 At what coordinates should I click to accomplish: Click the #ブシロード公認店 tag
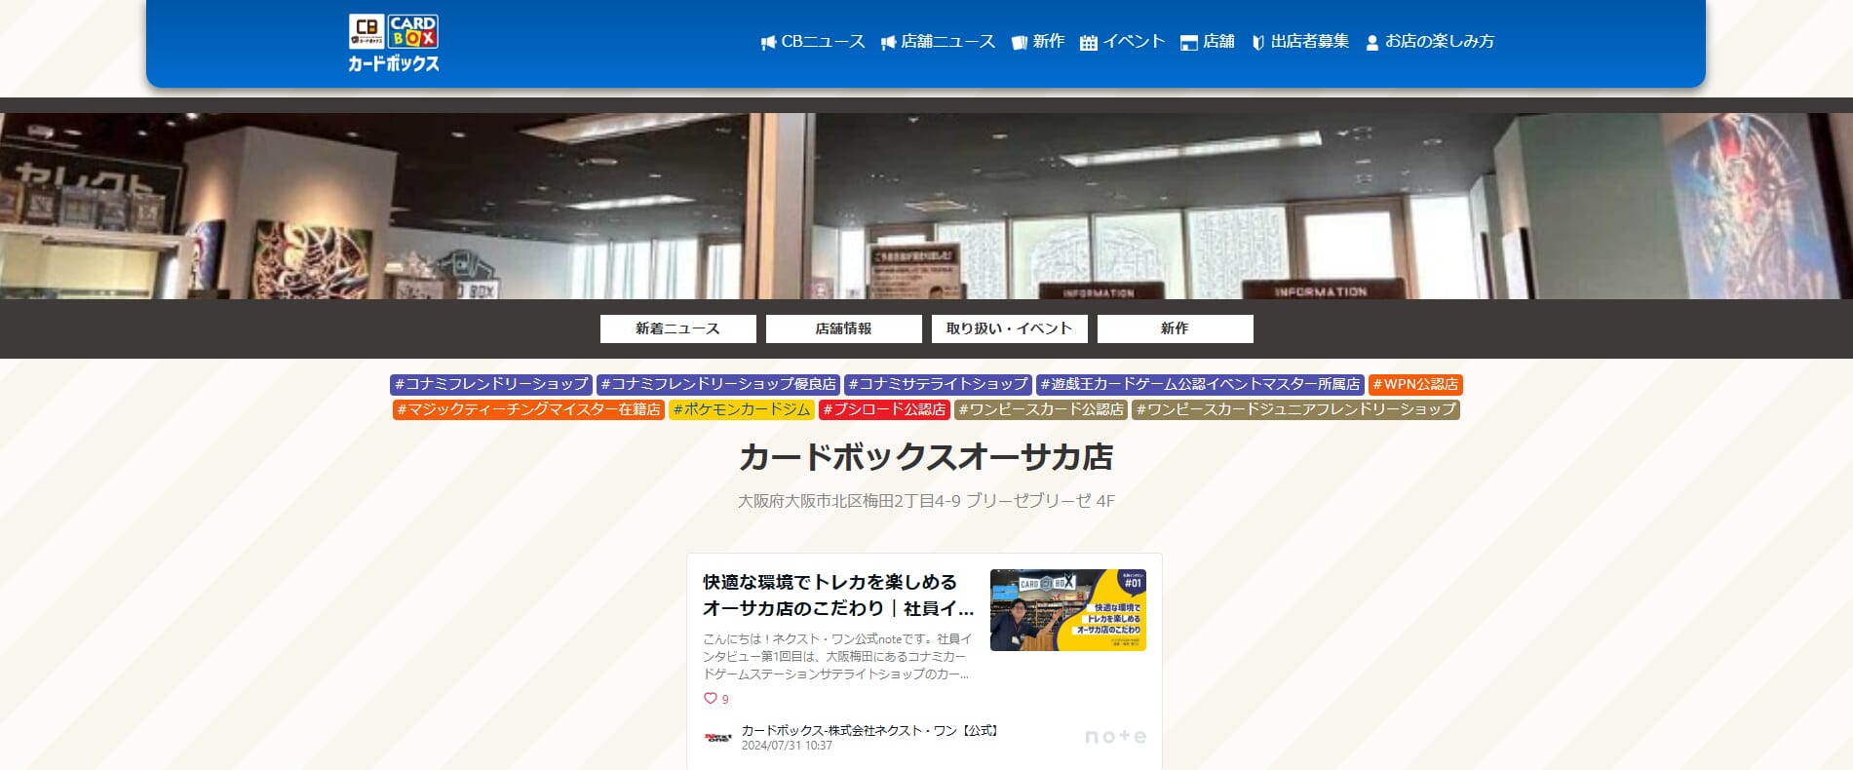[884, 409]
